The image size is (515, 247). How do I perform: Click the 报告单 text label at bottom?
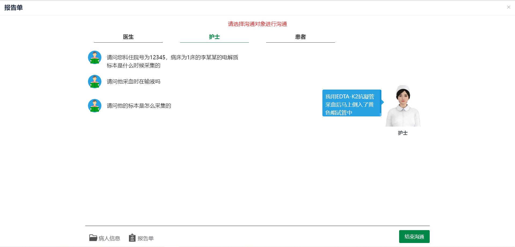145,238
